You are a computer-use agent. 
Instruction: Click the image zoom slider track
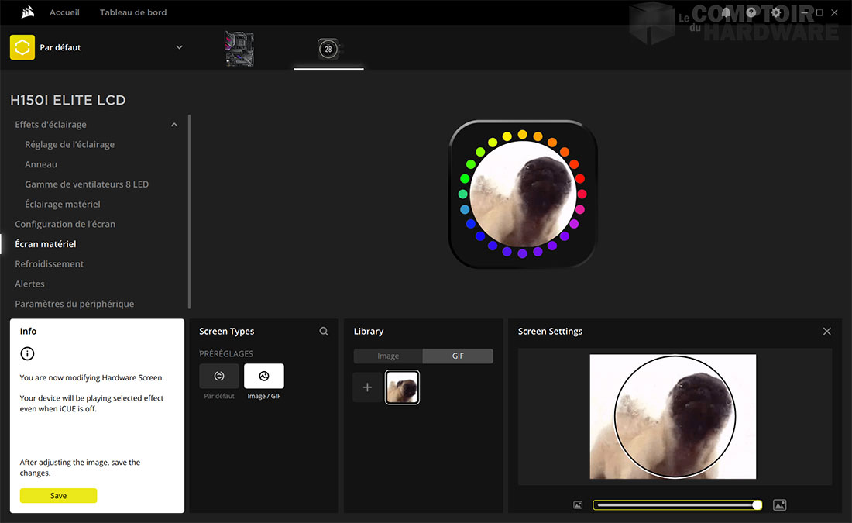tap(674, 505)
